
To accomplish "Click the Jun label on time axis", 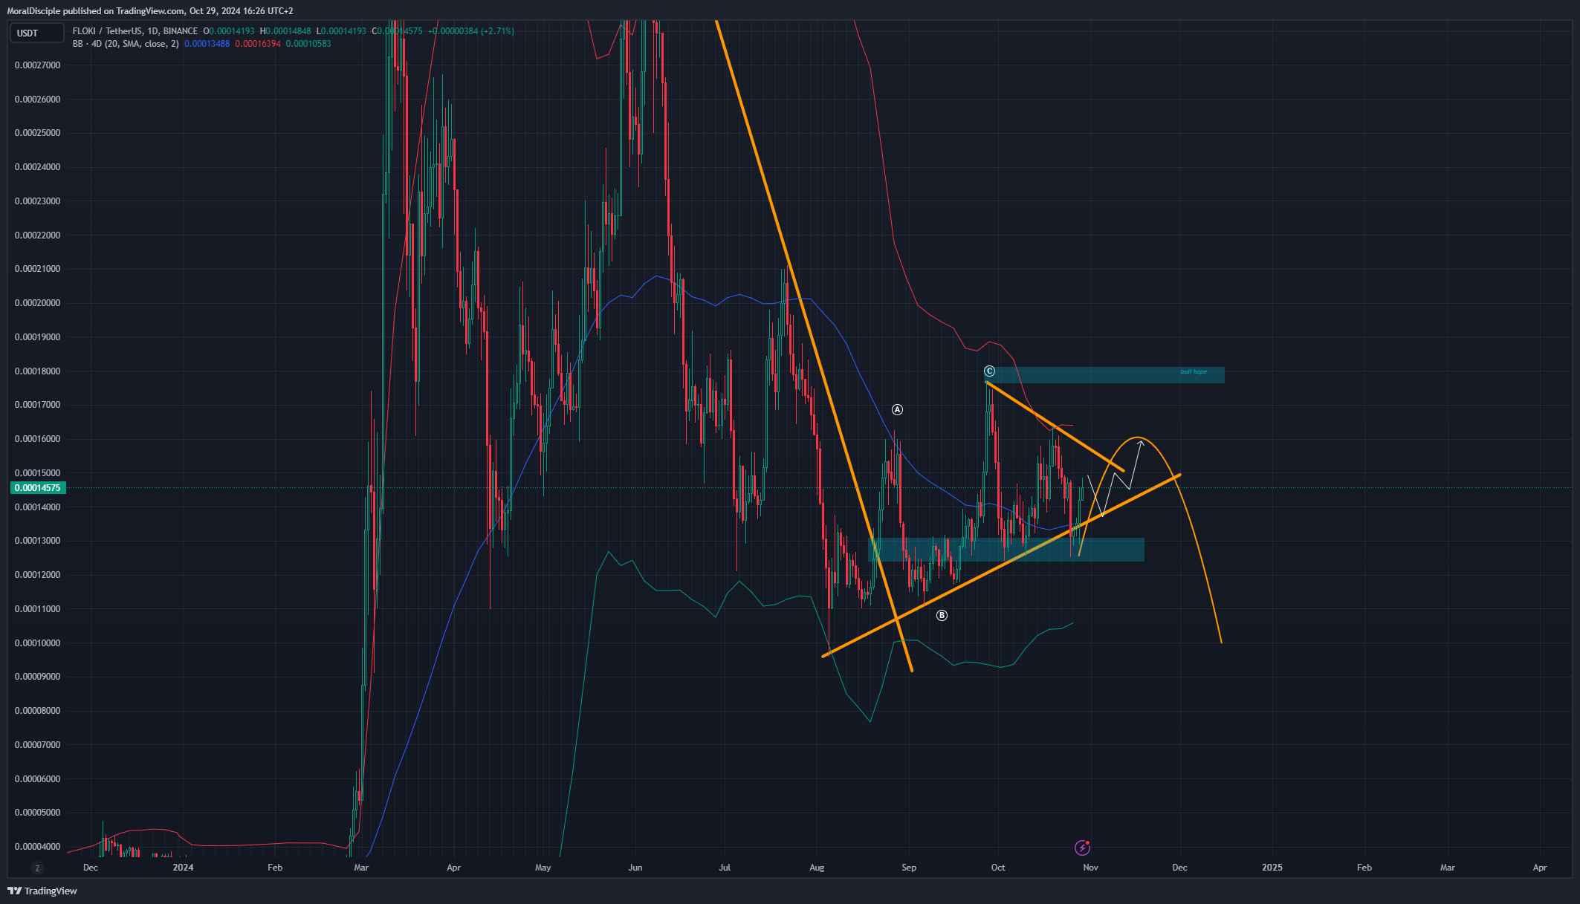I will tap(635, 868).
